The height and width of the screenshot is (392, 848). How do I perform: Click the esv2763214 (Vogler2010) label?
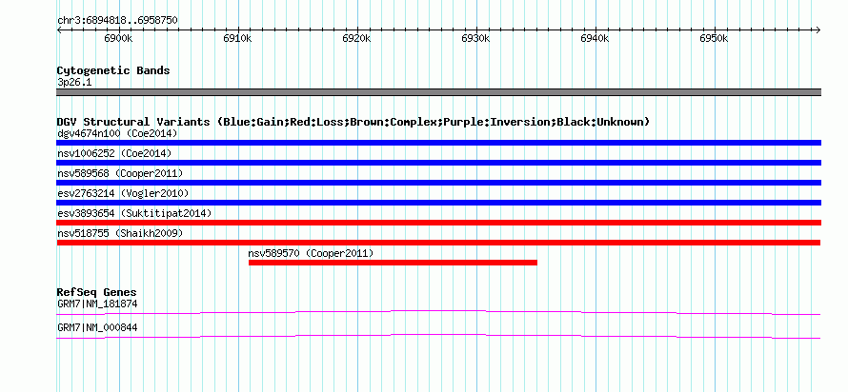point(123,193)
